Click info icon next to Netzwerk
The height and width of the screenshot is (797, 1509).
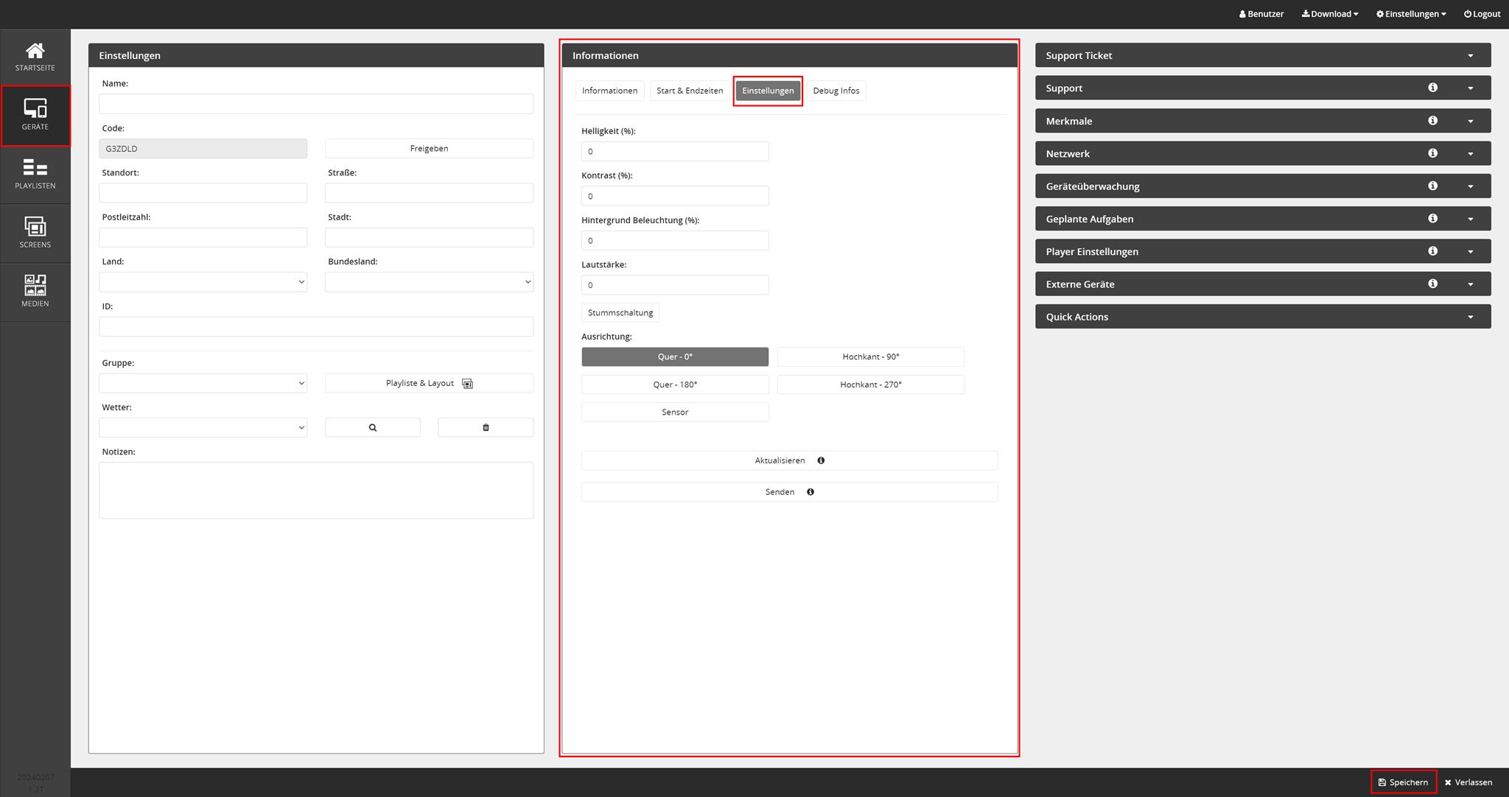pyautogui.click(x=1432, y=153)
